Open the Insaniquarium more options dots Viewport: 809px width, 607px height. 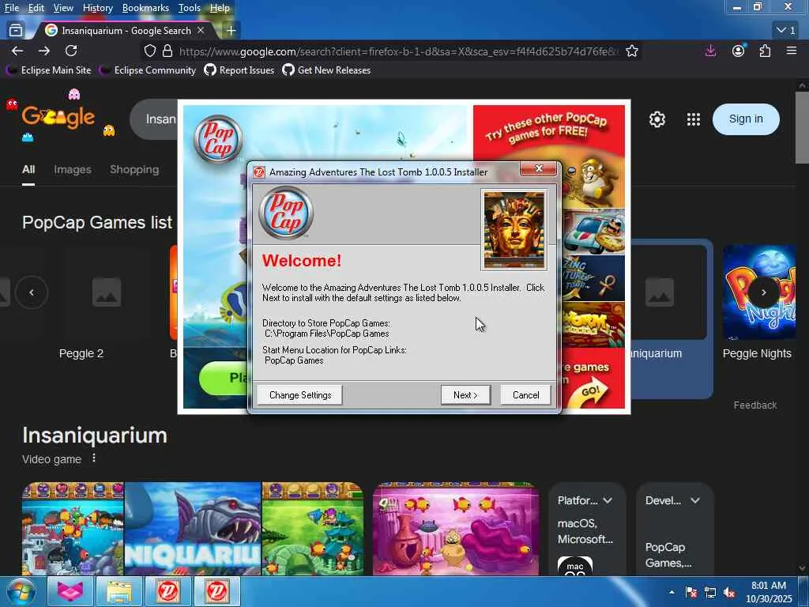click(x=94, y=458)
